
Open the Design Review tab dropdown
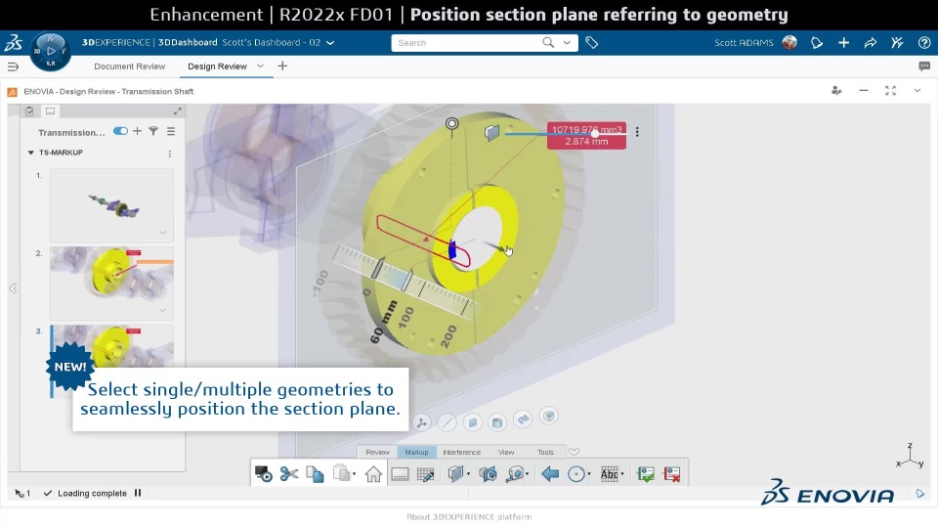[260, 66]
